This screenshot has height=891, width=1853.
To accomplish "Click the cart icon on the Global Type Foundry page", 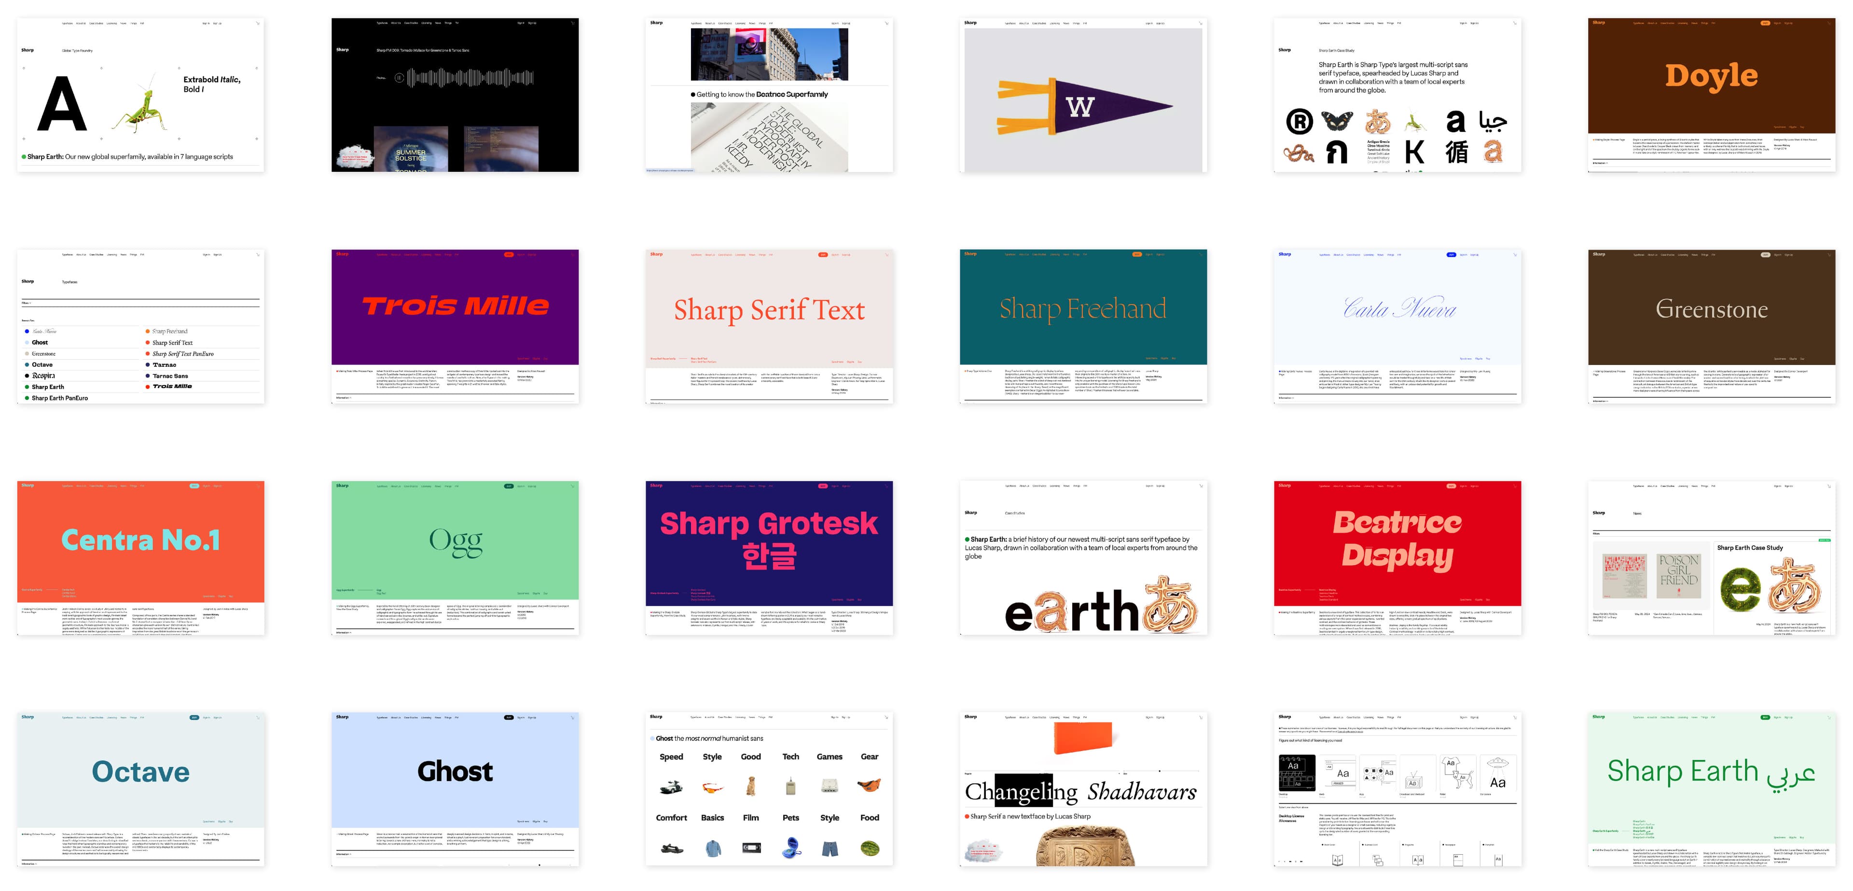I will [x=258, y=23].
